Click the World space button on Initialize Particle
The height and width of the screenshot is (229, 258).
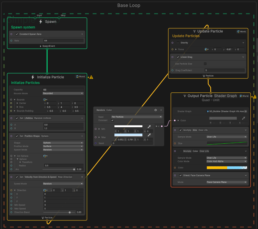pyautogui.click(x=80, y=77)
